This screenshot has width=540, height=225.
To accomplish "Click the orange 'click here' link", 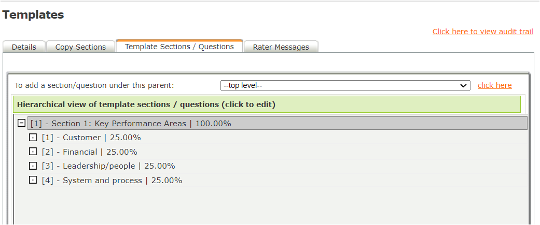I will [x=494, y=85].
